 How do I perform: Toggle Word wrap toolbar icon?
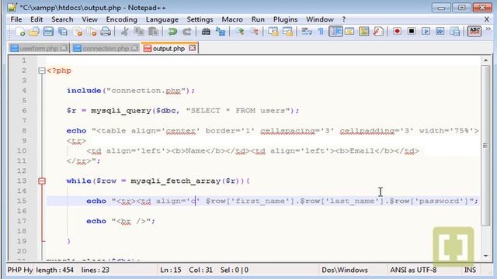point(307,31)
